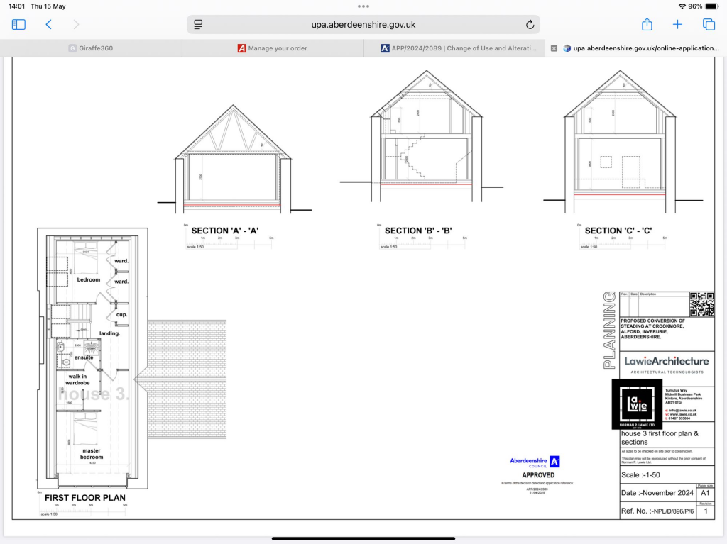727x544 pixels.
Task: Open the Share sheet
Action: pyautogui.click(x=647, y=25)
